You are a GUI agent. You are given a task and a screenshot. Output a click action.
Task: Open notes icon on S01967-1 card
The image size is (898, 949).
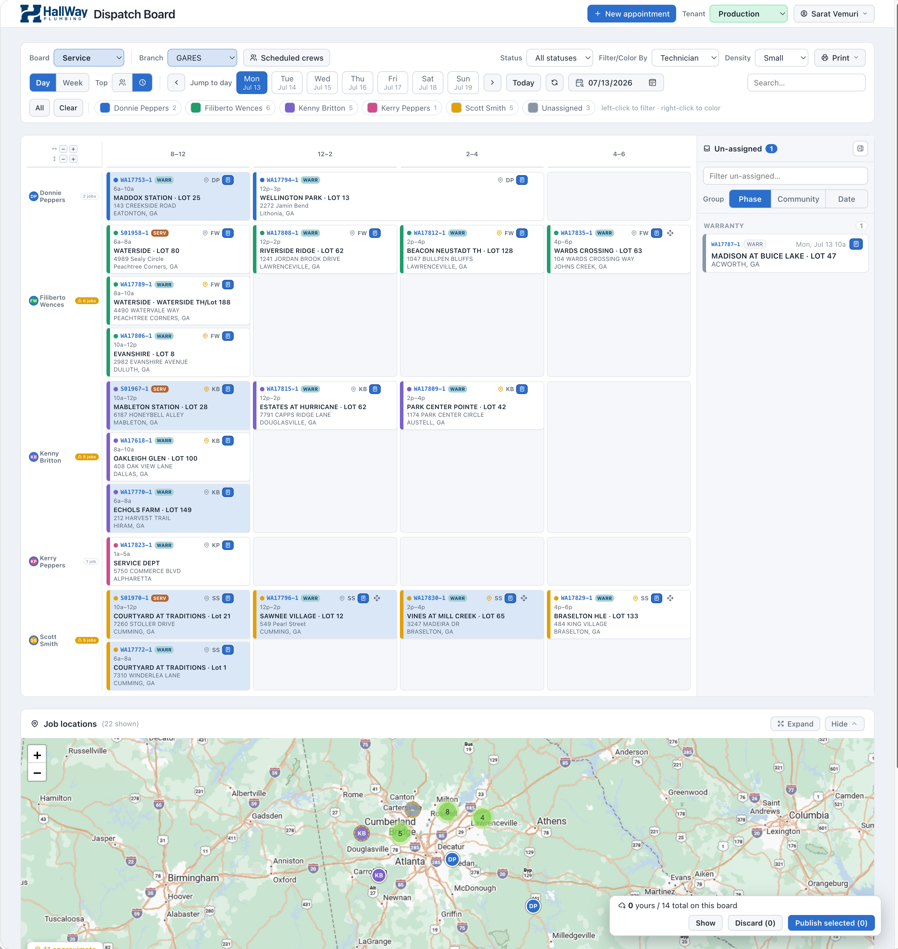228,389
